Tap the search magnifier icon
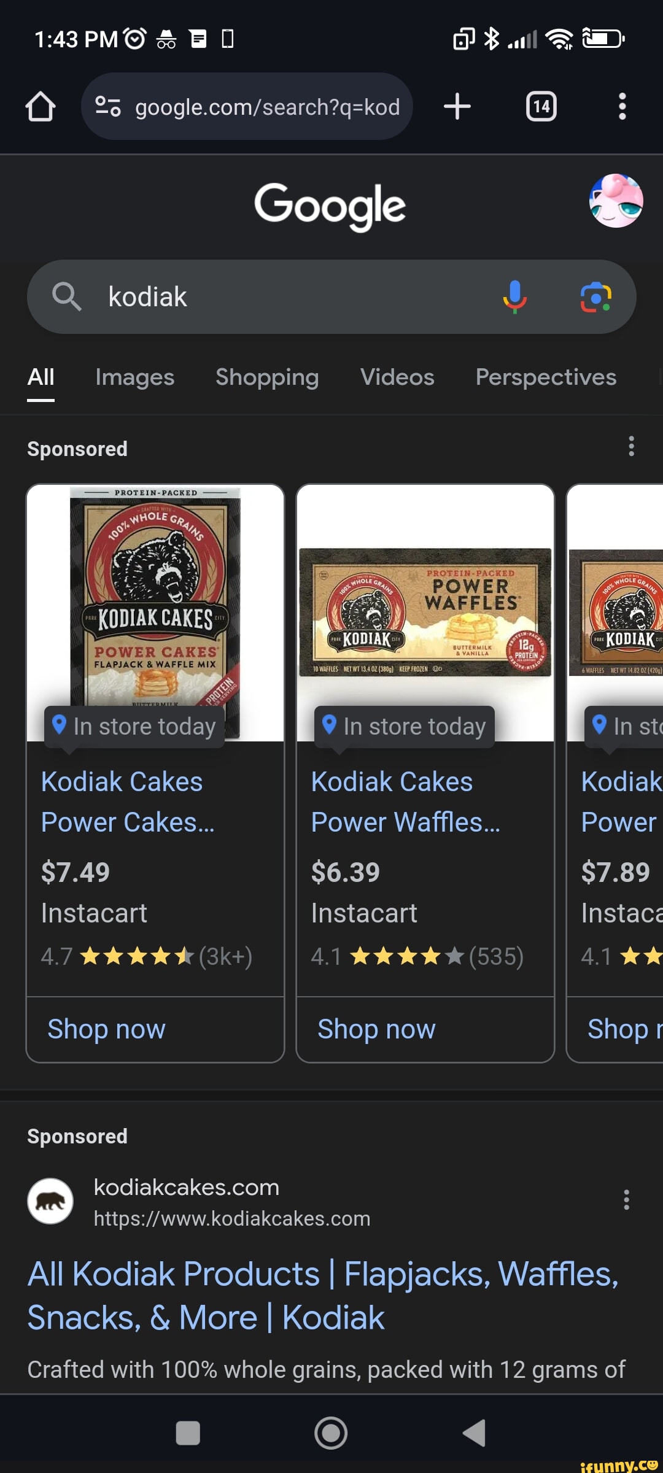Image resolution: width=663 pixels, height=1473 pixels. (66, 297)
